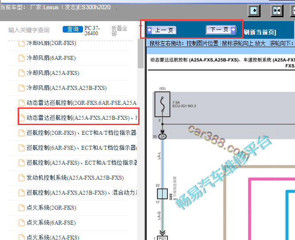Image resolution: width=295 pixels, height=240 pixels.
Task: Select 动态雷达巡航控制(A25A-FXS,A25B-FXS) entry
Action: [81, 118]
